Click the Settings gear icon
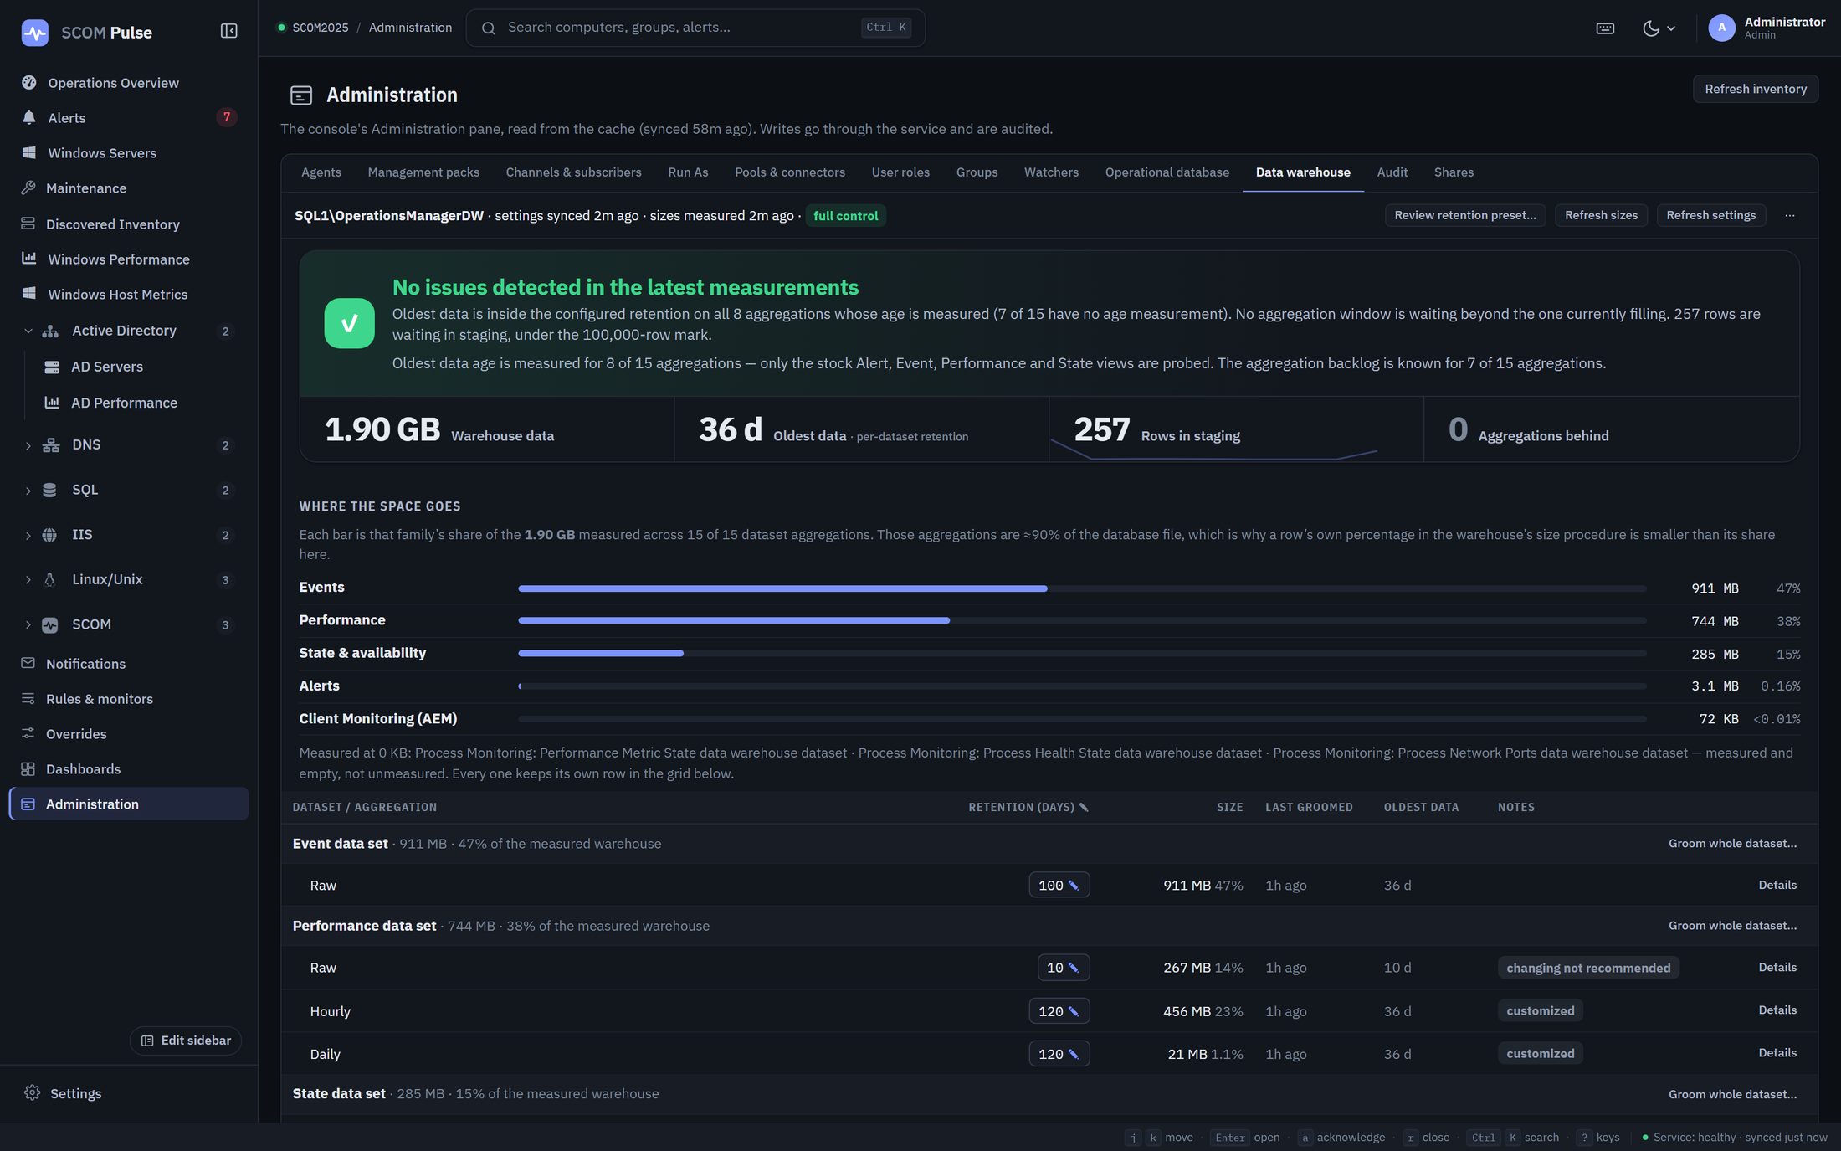Image resolution: width=1841 pixels, height=1151 pixels. point(32,1092)
